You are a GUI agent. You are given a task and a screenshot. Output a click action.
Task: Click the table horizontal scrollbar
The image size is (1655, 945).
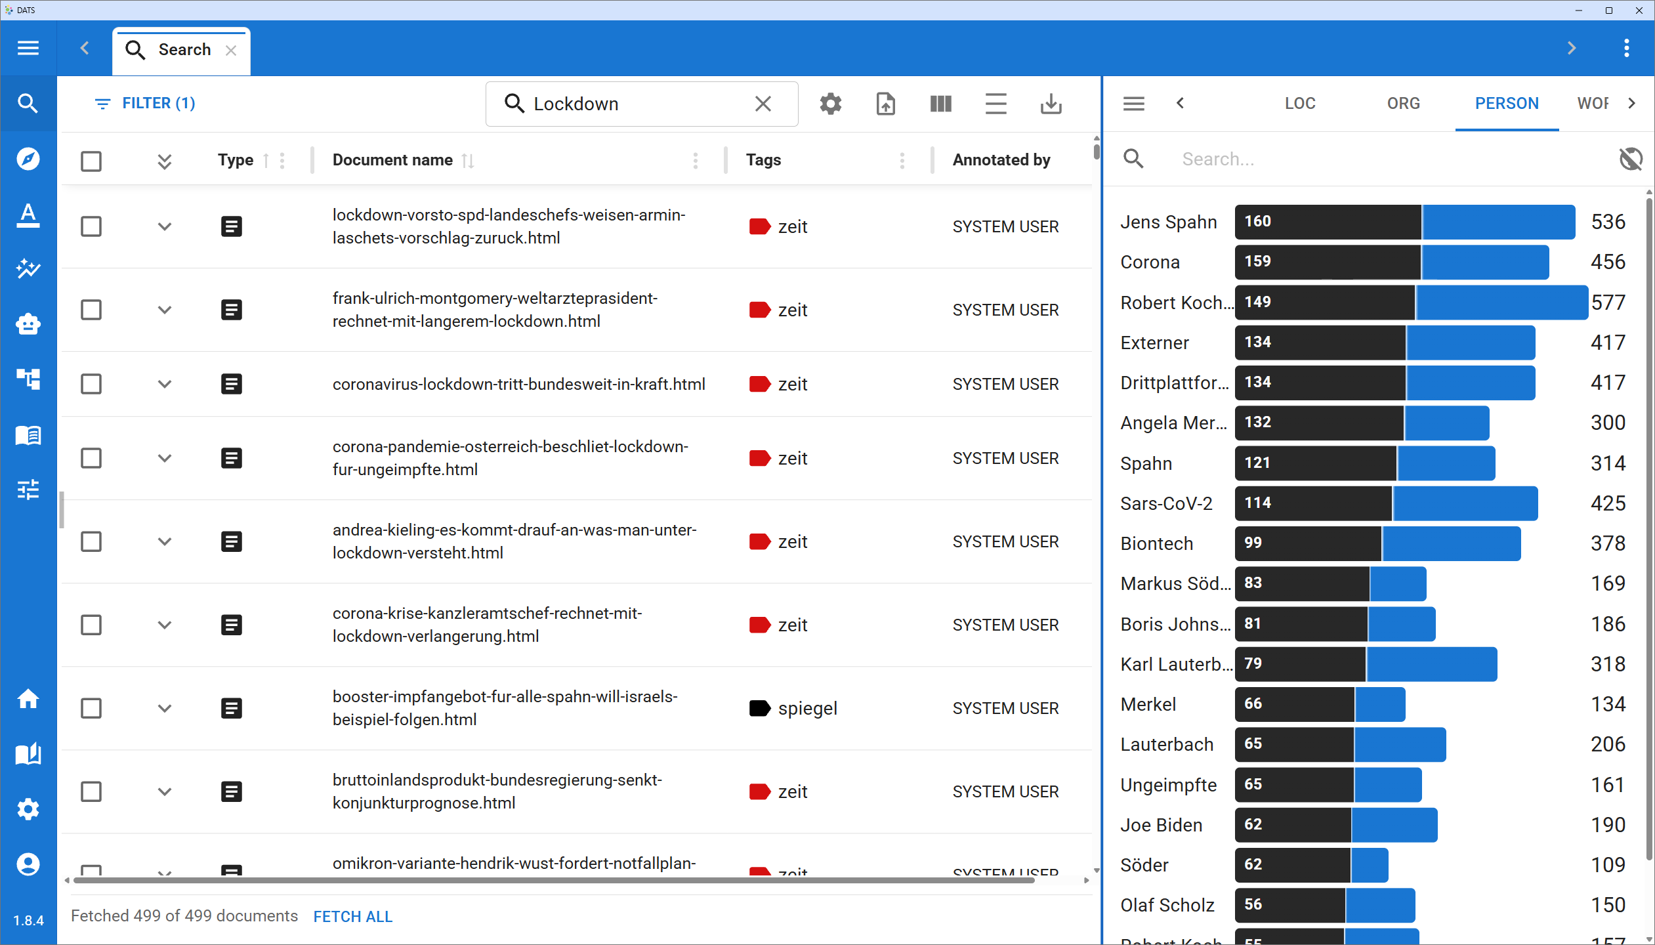click(555, 881)
